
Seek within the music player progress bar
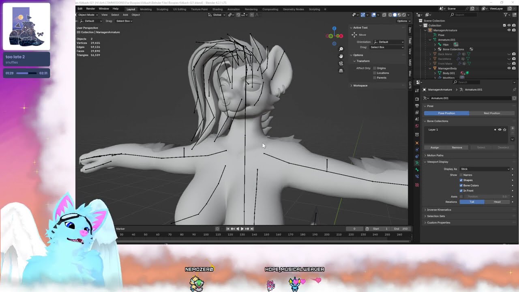27,73
